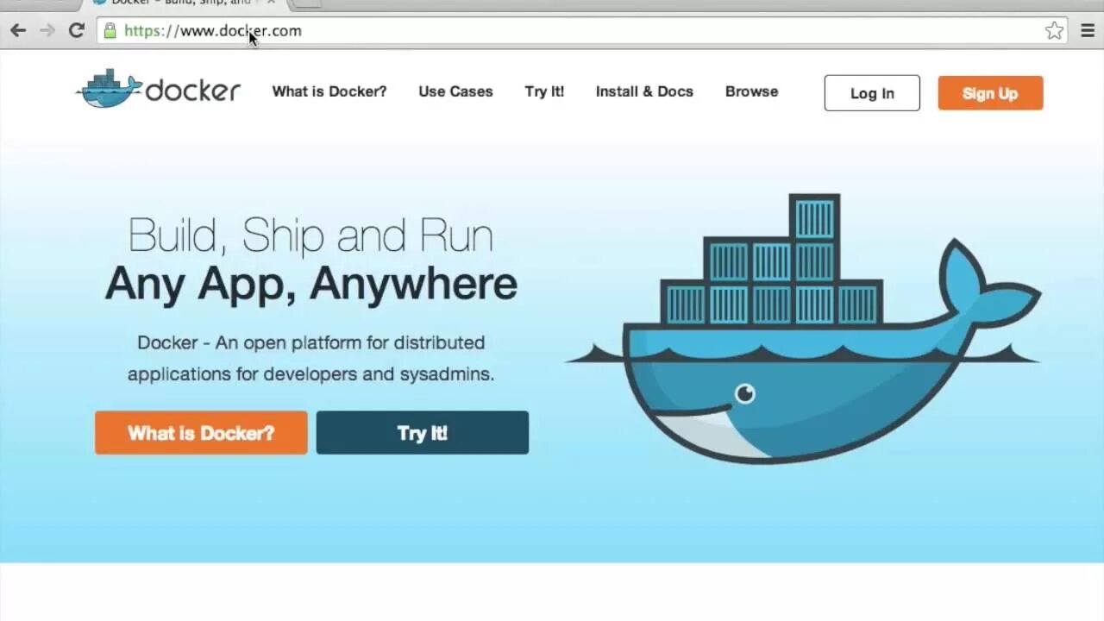The image size is (1104, 621).
Task: Bookmark this page with the star icon
Action: pos(1054,31)
